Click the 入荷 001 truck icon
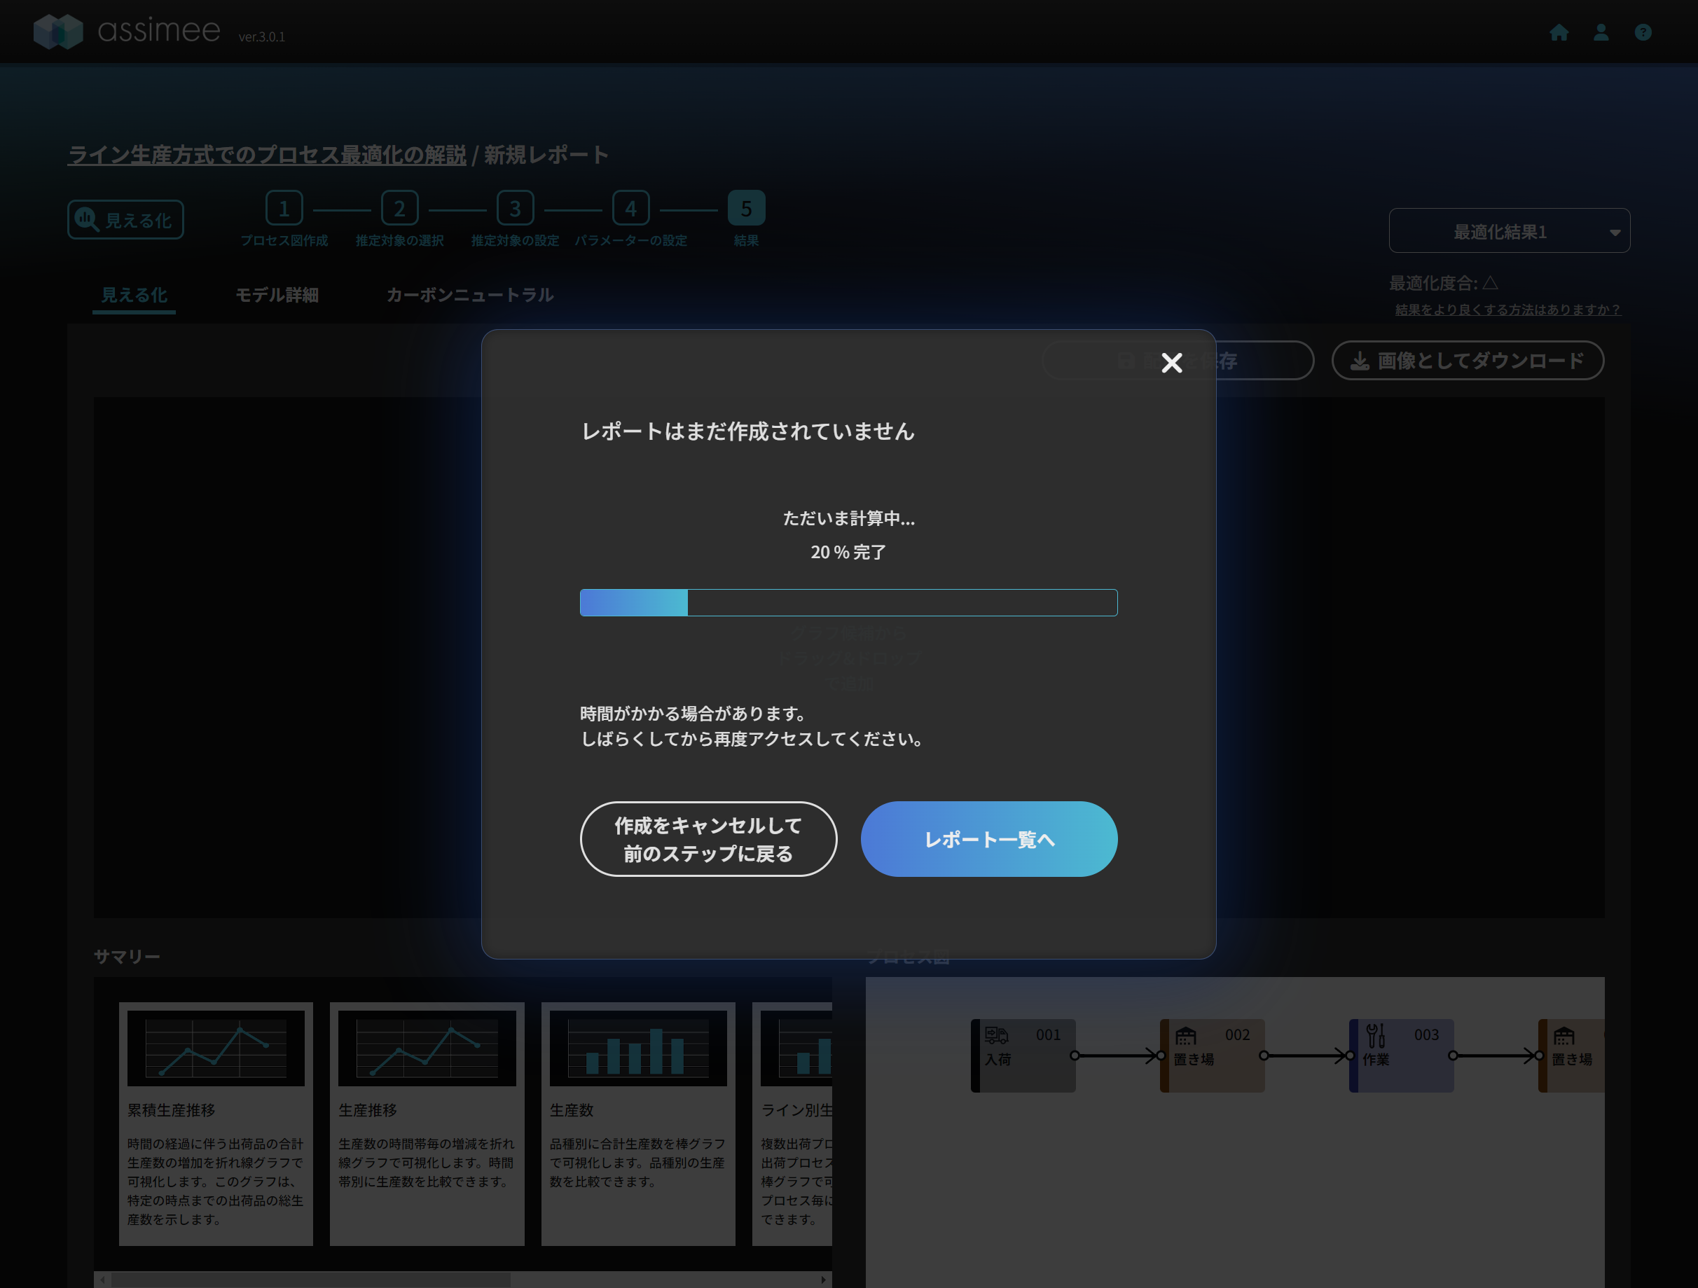This screenshot has height=1288, width=1698. click(995, 1035)
